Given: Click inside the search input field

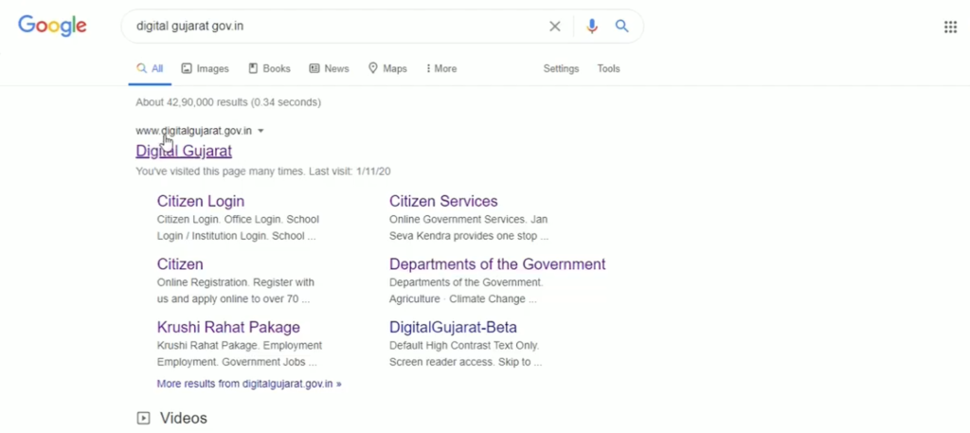Looking at the screenshot, I should point(332,27).
